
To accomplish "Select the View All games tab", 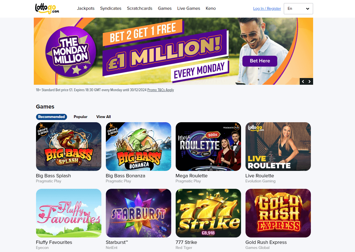I will pos(104,117).
